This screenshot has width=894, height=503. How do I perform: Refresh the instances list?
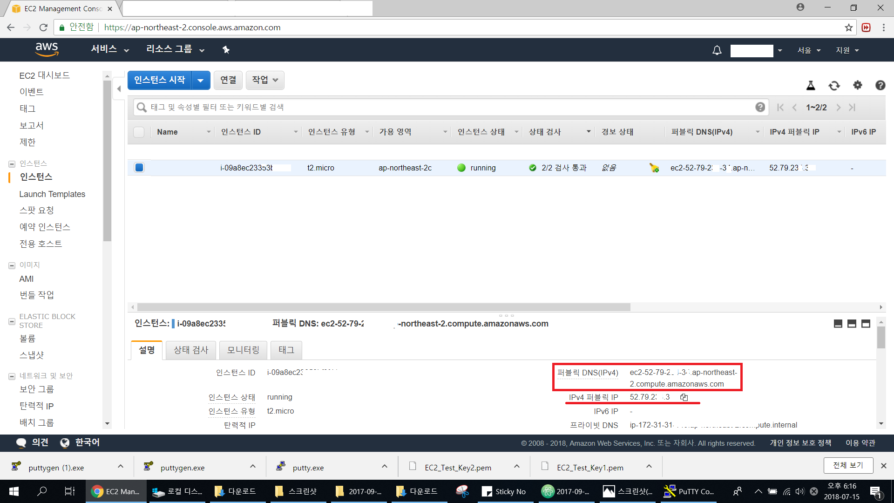[x=834, y=85]
